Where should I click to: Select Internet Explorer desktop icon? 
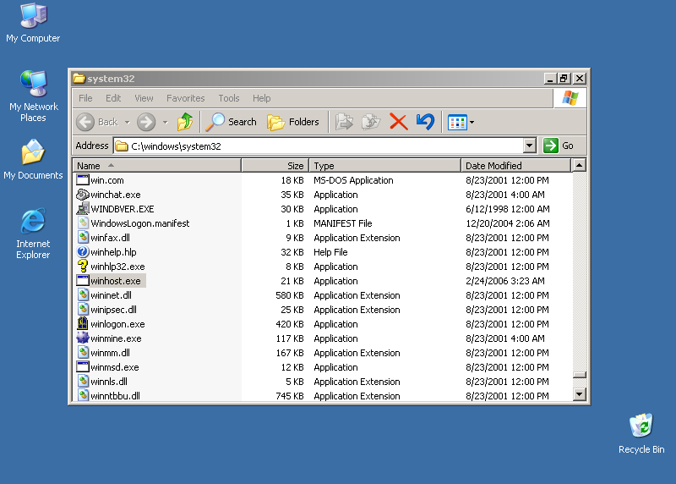click(33, 223)
